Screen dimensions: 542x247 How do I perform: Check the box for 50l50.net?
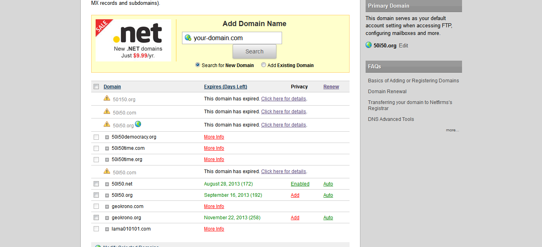pyautogui.click(x=96, y=184)
